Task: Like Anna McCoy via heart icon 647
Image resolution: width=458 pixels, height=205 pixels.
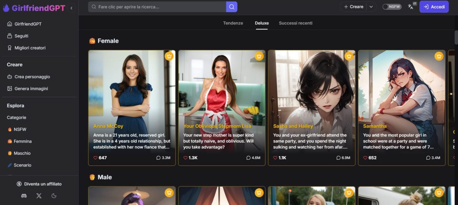Action: point(95,158)
